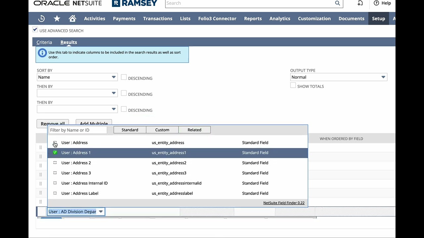This screenshot has width=424, height=238.
Task: Open the Analytics menu
Action: pos(280,19)
